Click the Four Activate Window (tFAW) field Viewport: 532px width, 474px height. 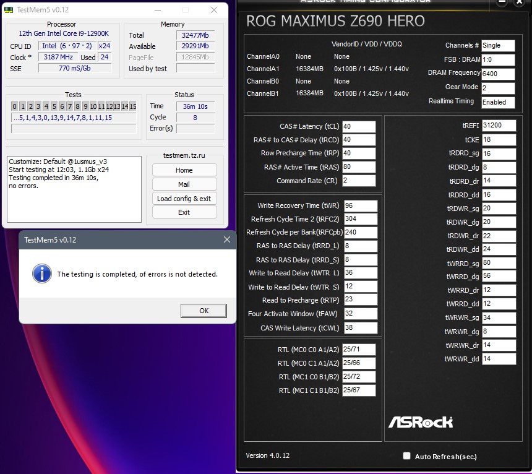[361, 314]
